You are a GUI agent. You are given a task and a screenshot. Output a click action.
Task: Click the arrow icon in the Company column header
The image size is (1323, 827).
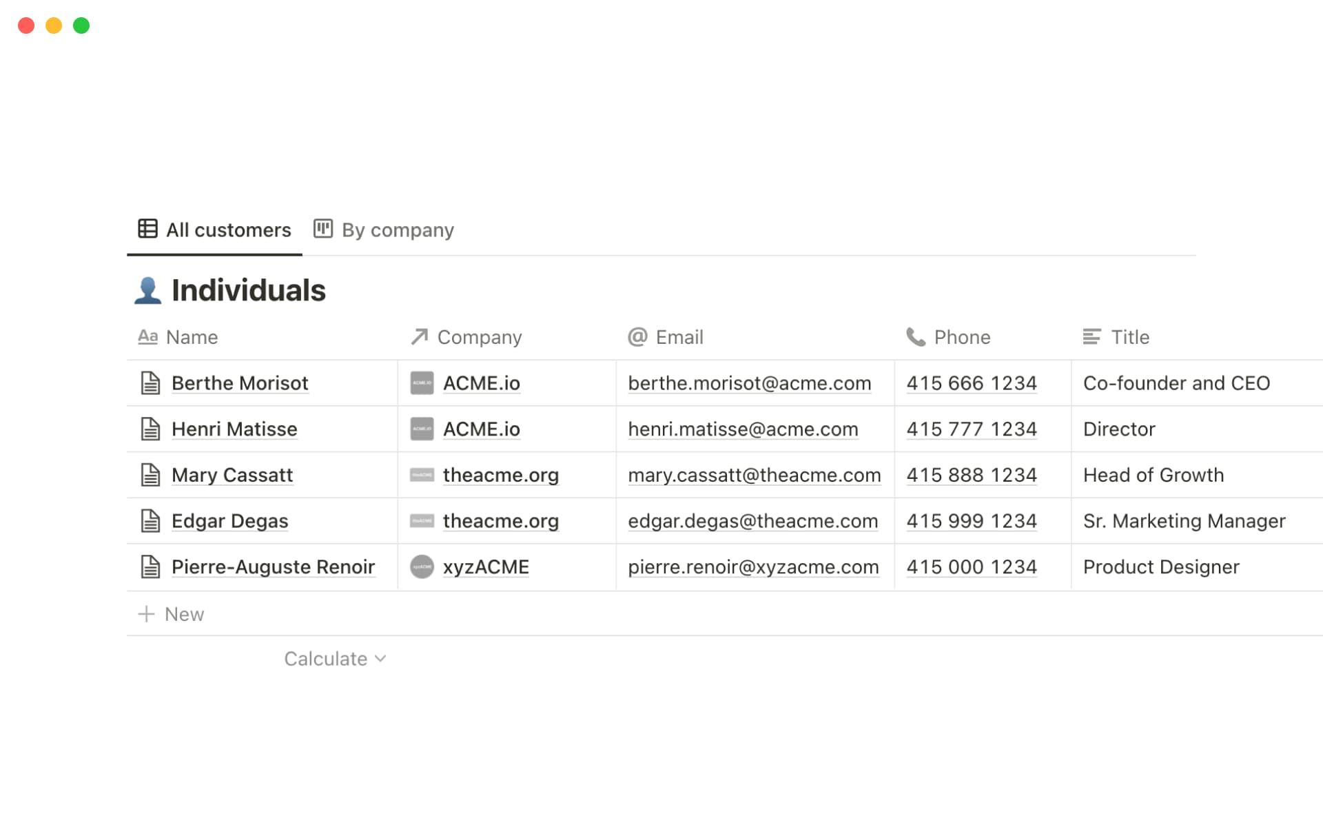(x=418, y=337)
